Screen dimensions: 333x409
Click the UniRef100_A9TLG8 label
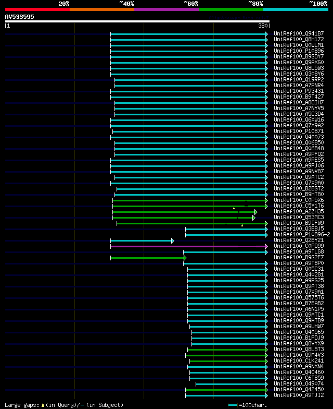299,251
